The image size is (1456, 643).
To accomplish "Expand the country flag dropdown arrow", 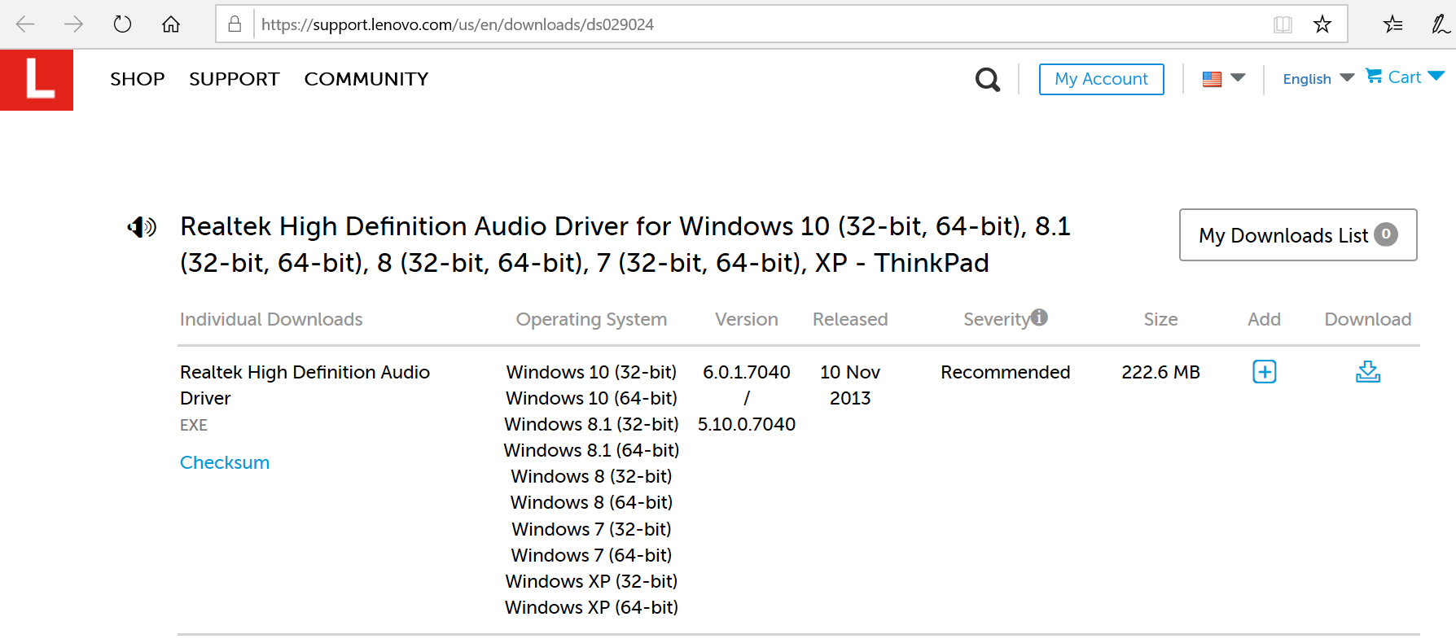I will pos(1238,78).
